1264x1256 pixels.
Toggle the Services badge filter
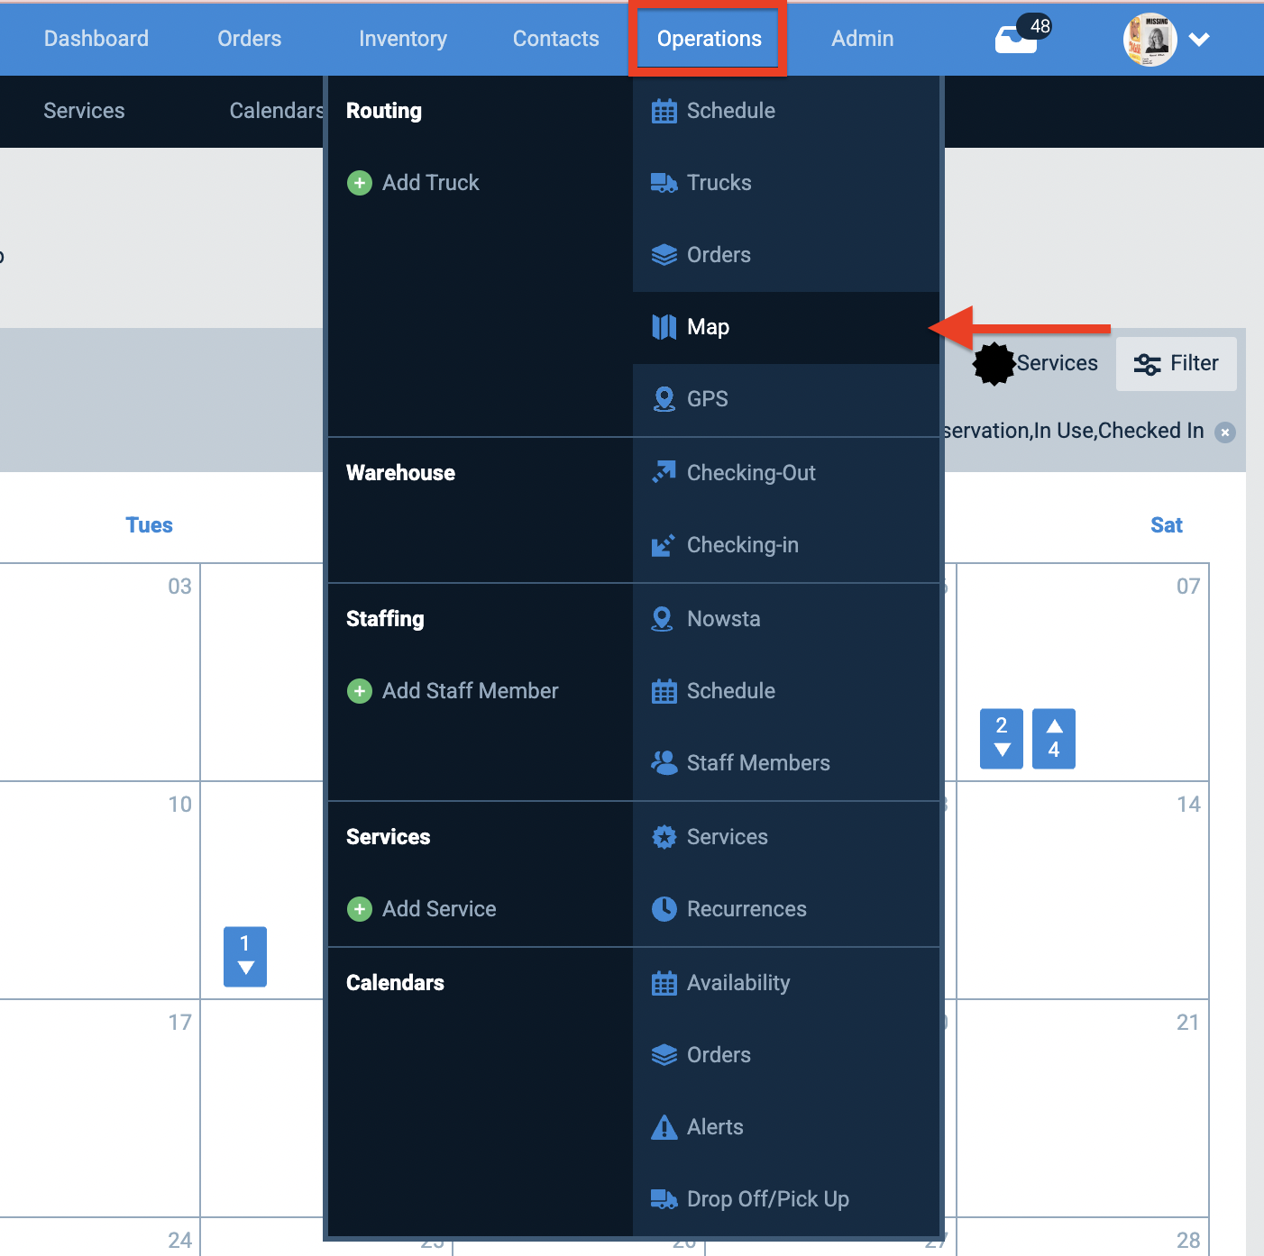[994, 364]
